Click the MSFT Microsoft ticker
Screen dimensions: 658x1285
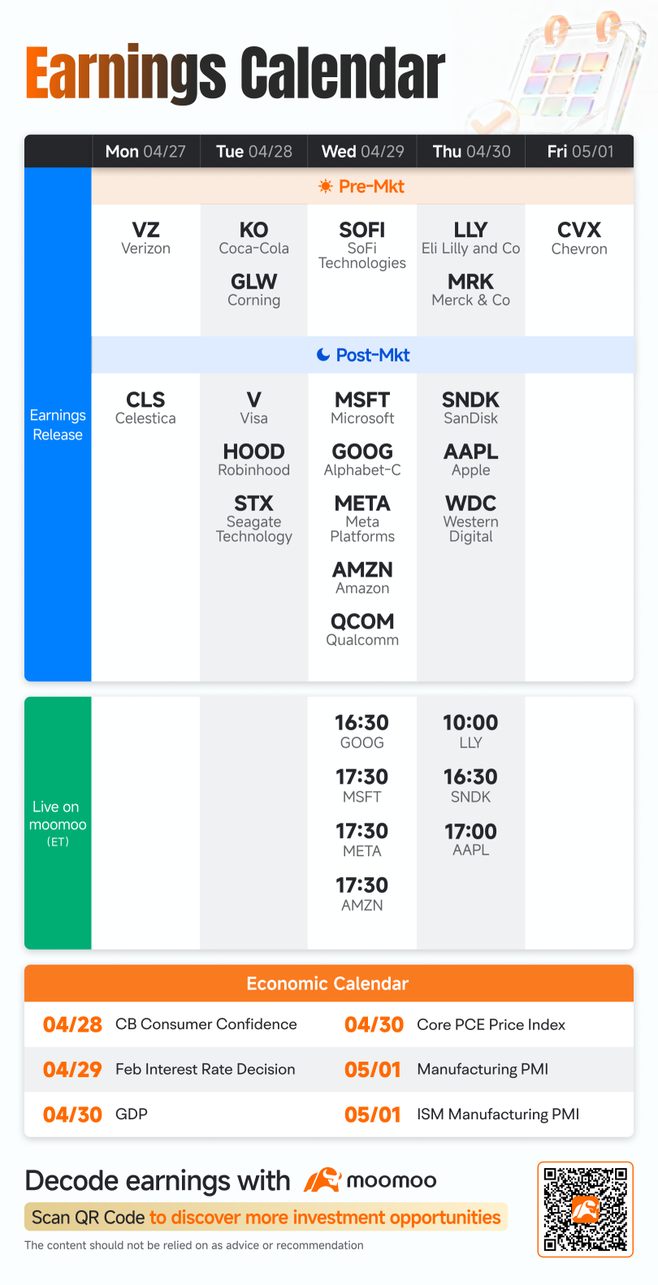tap(362, 408)
